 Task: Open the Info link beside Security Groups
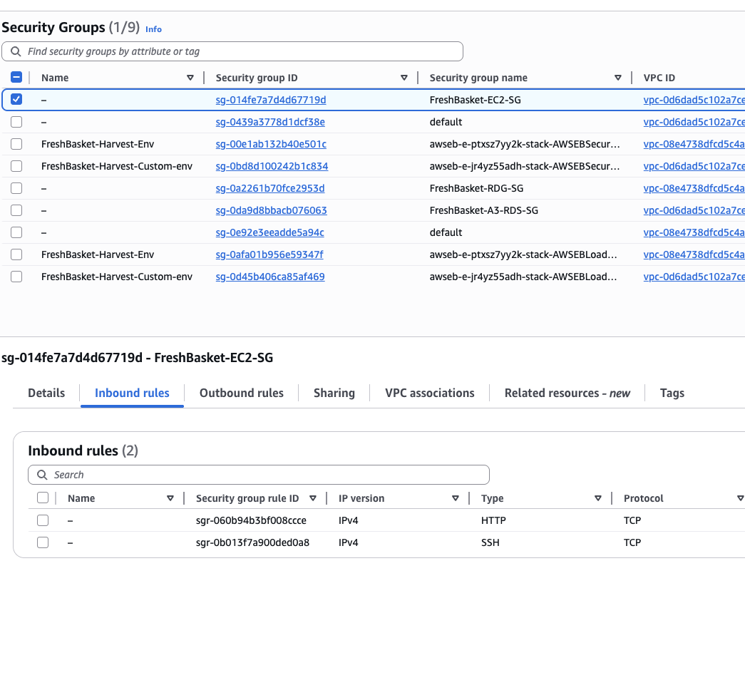(x=153, y=29)
